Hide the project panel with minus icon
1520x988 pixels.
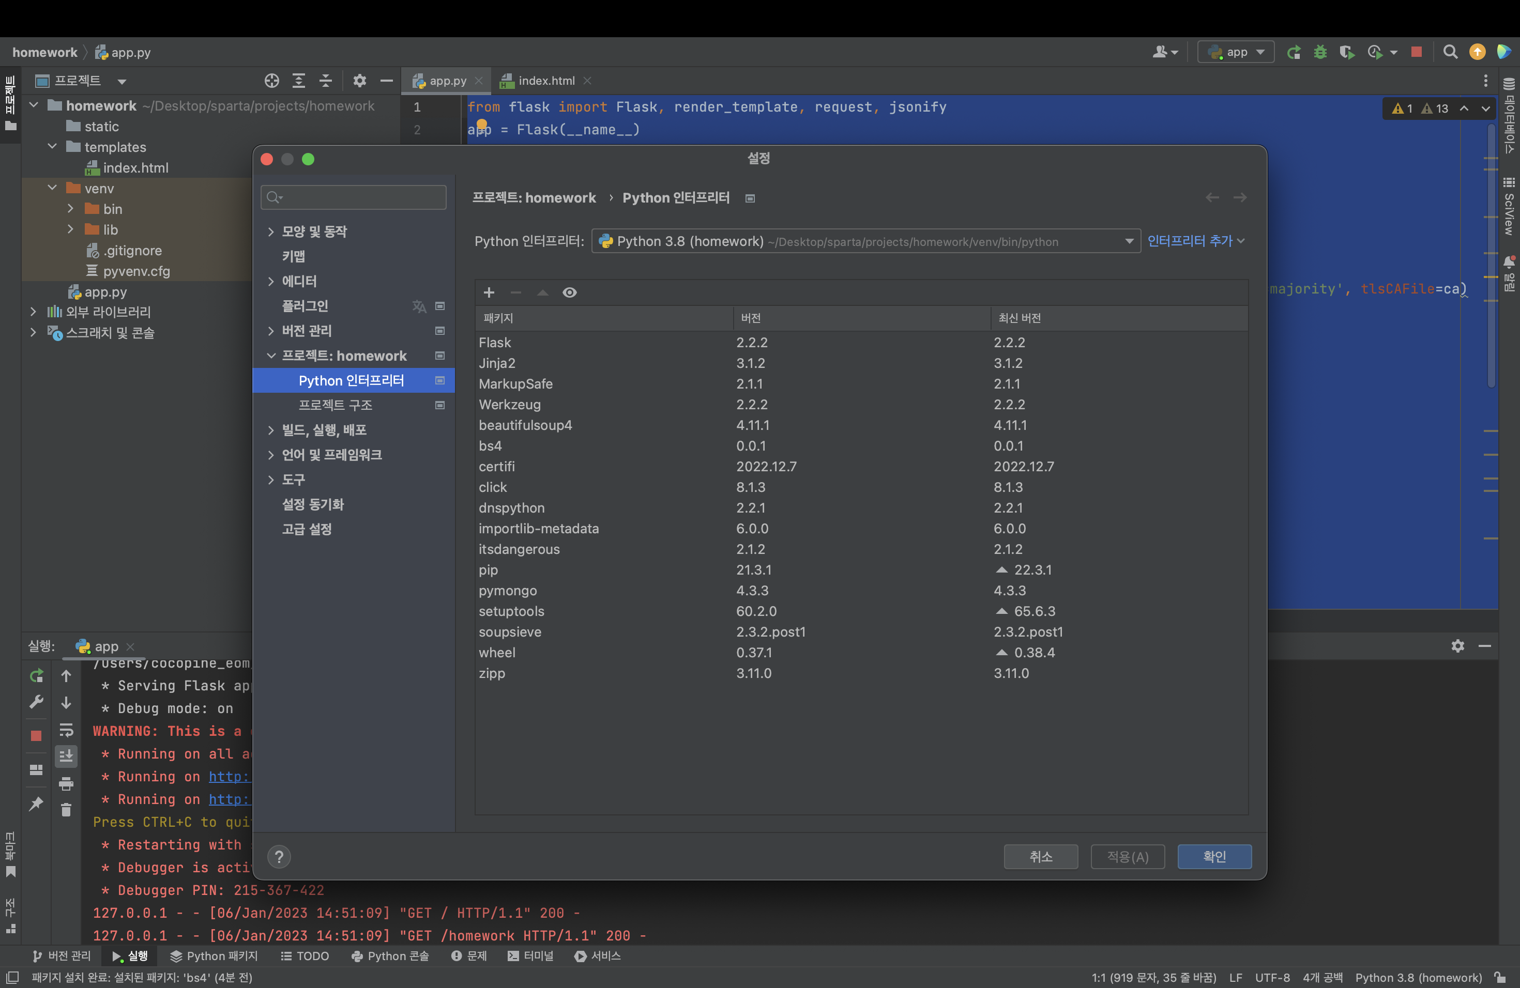[386, 81]
